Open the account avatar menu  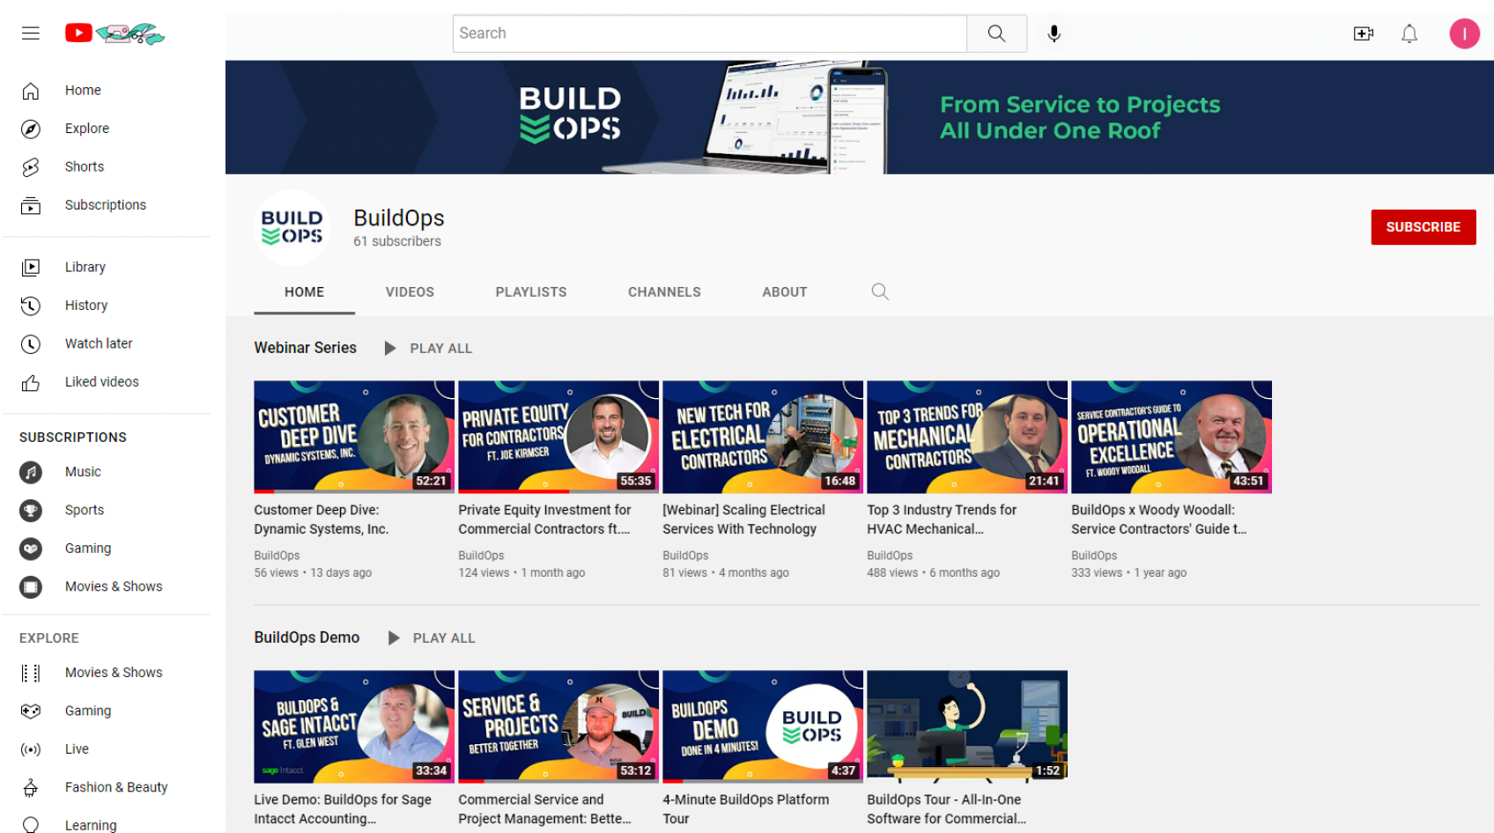pyautogui.click(x=1464, y=33)
